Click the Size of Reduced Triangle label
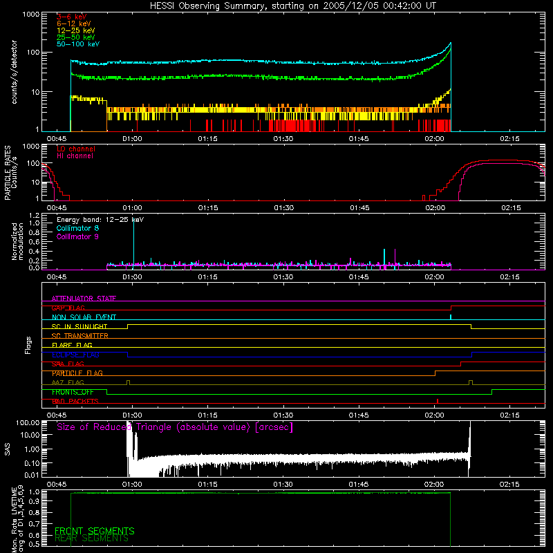 tap(175, 427)
